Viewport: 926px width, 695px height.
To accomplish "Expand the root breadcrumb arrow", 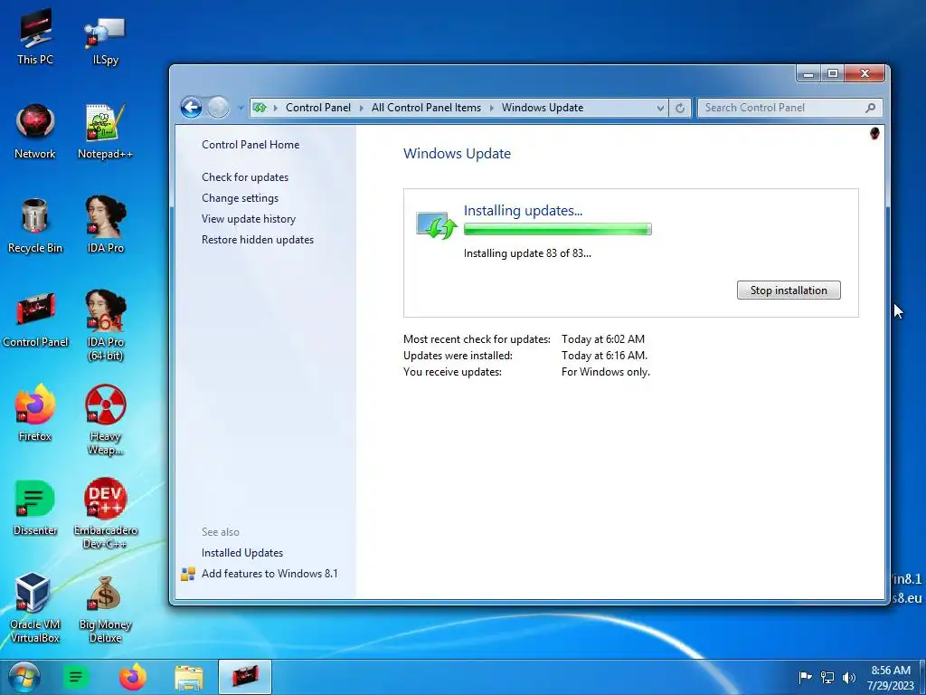I will pyautogui.click(x=275, y=108).
